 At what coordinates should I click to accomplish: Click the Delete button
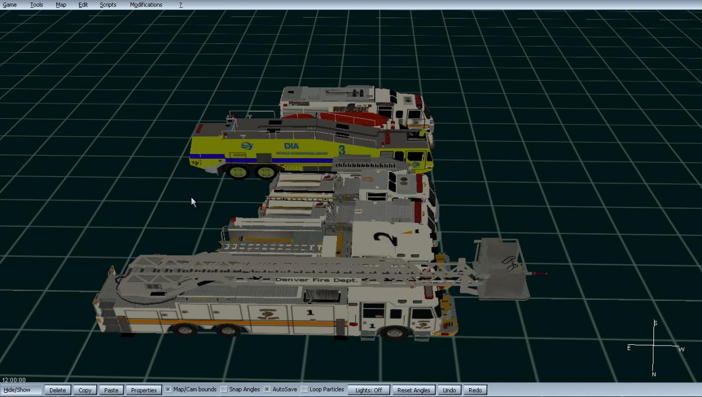[x=57, y=390]
